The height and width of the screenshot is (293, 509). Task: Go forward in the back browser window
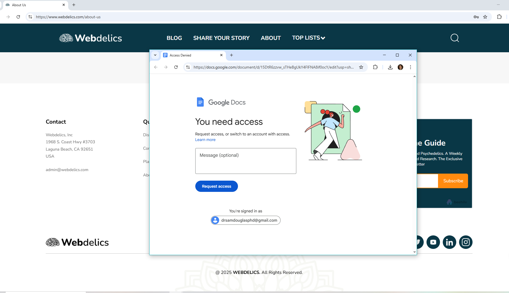(8, 17)
